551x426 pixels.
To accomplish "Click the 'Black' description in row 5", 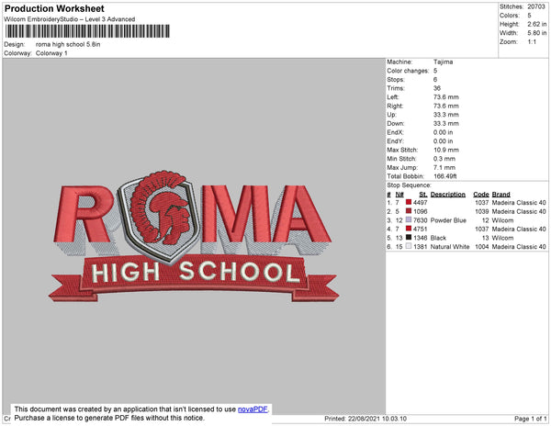I will pos(438,238).
